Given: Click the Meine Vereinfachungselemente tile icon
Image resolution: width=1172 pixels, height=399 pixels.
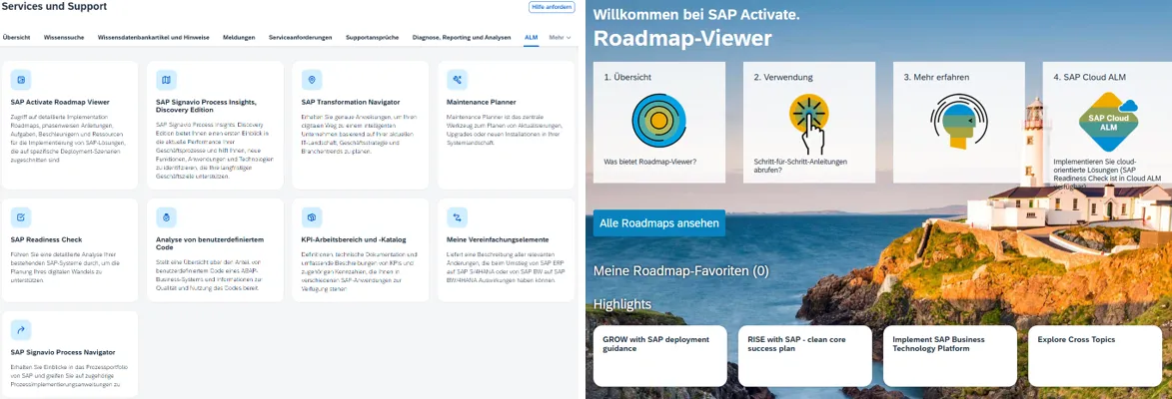Looking at the screenshot, I should click(x=457, y=216).
